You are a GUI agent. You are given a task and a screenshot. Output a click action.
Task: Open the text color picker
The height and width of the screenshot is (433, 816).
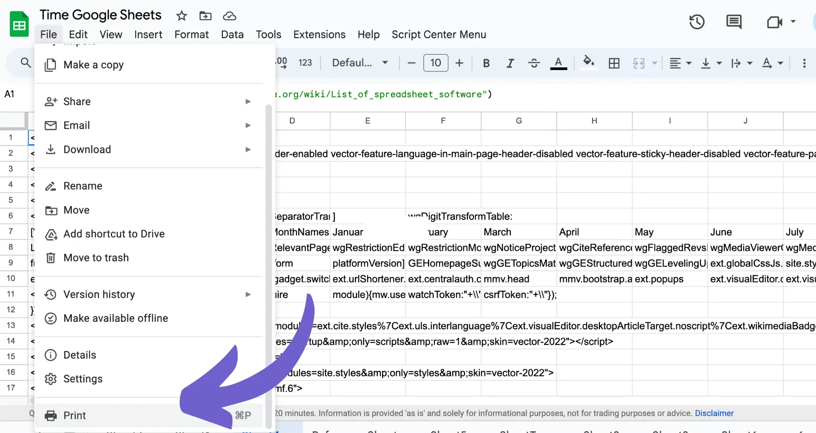coord(558,63)
